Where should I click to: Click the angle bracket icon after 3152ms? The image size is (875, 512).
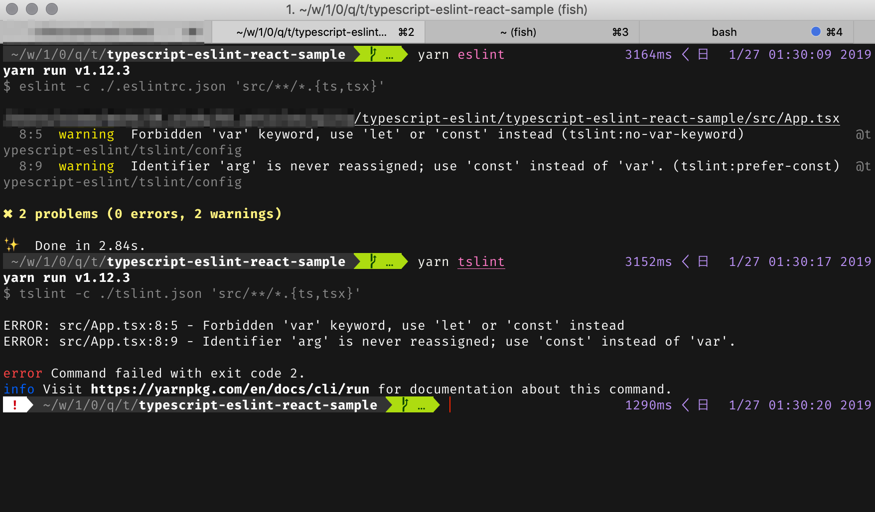click(686, 261)
